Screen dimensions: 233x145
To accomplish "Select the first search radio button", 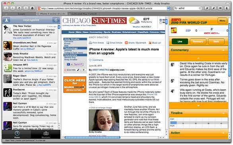I will pyautogui.click(x=161, y=20).
